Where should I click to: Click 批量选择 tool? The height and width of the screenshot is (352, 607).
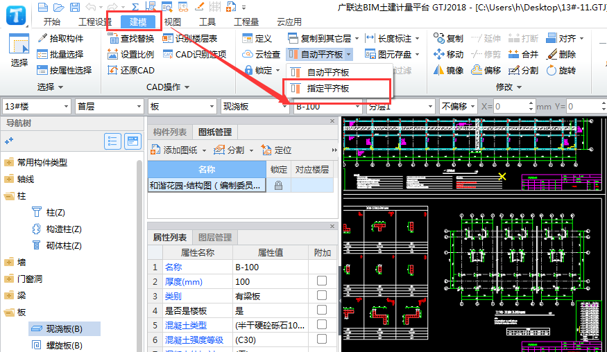coord(60,54)
